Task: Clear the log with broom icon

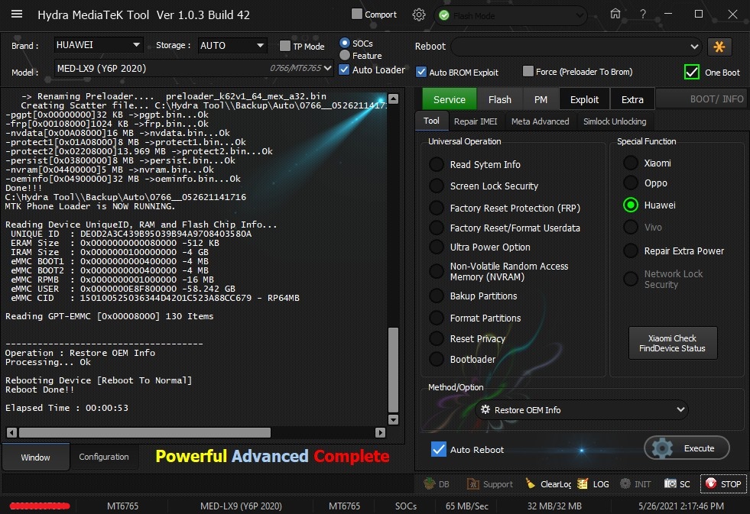Action: (531, 483)
